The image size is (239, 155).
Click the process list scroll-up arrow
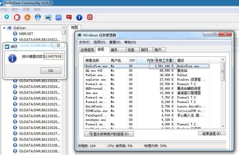tap(223, 60)
